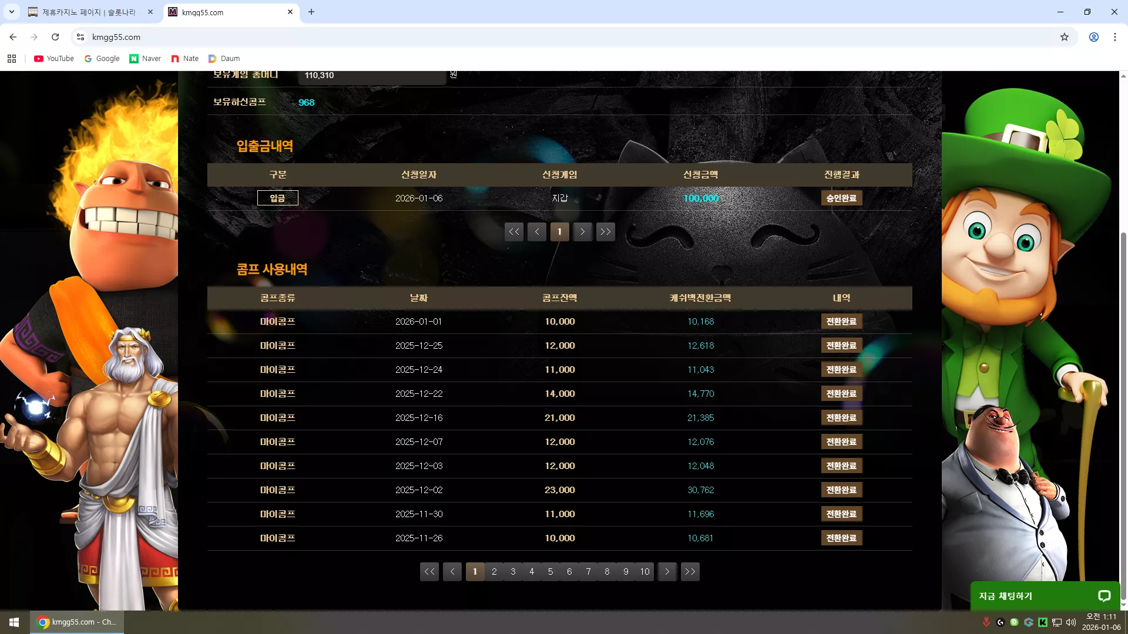The height and width of the screenshot is (634, 1128).
Task: Open page 7 of 콤프 사용내역
Action: coord(588,572)
